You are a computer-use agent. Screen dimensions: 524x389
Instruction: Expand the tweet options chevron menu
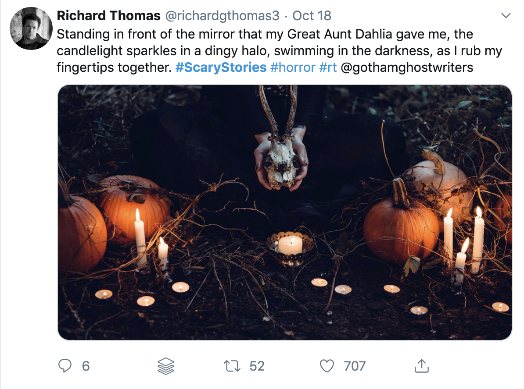506,16
